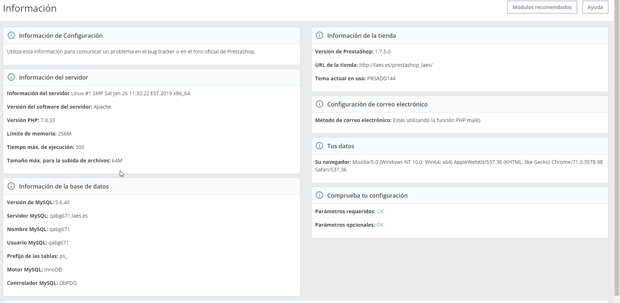This screenshot has width=620, height=303.
Task: Click MySQL driver value DbPDO
Action: click(68, 283)
